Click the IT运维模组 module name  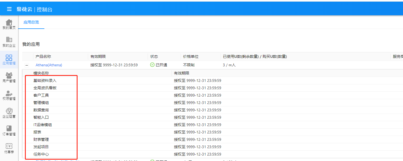coord(42,125)
